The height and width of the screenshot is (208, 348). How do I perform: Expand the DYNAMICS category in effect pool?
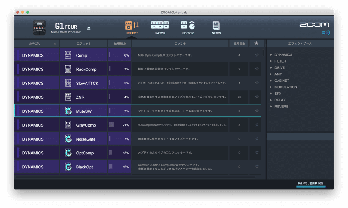(x=271, y=54)
